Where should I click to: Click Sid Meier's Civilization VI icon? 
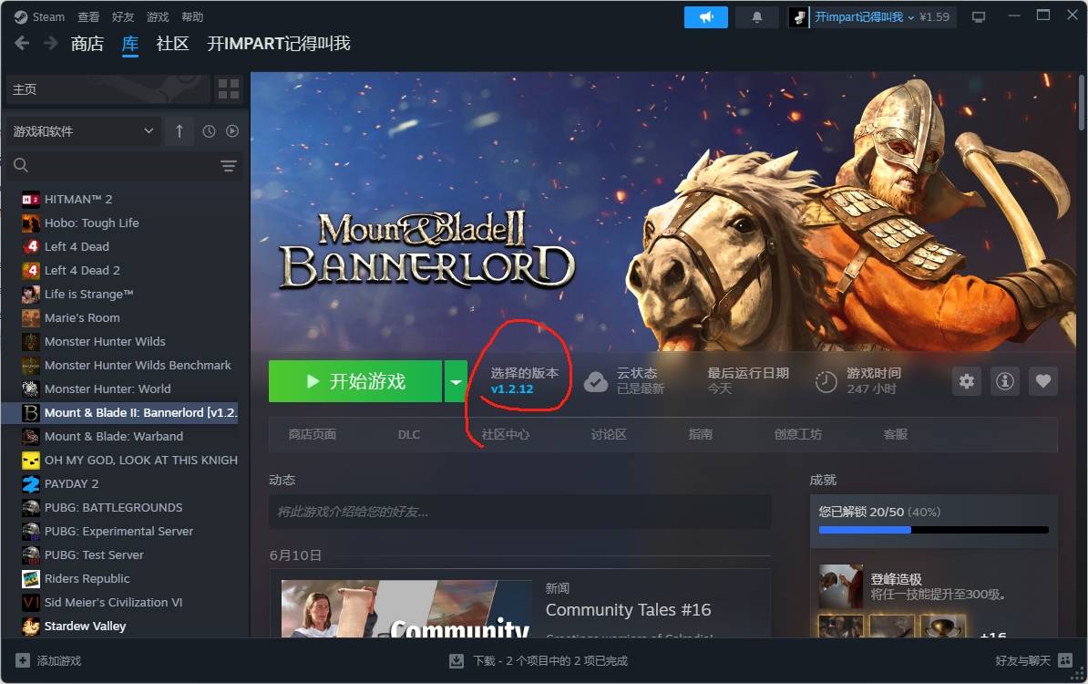tap(31, 603)
